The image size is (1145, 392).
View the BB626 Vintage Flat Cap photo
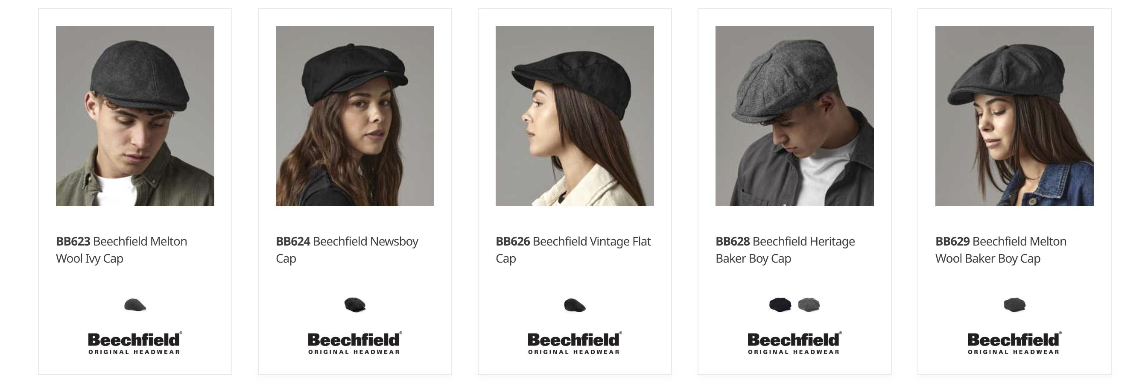575,116
